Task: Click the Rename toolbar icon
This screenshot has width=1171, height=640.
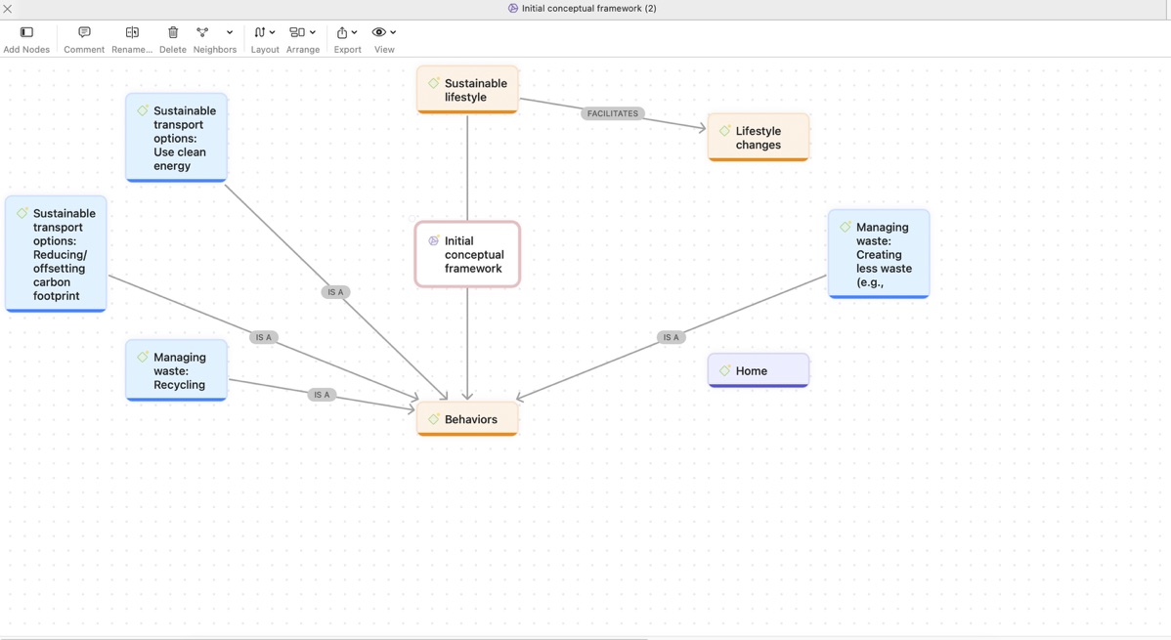Action: [x=132, y=32]
